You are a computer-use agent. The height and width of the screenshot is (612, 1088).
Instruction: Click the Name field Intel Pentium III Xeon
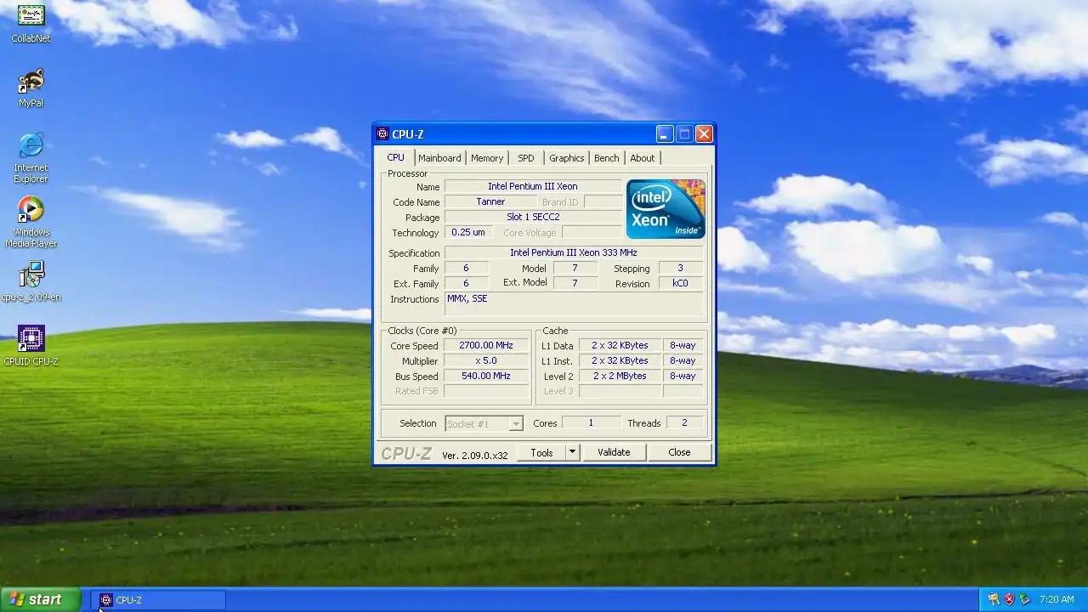[x=533, y=186]
